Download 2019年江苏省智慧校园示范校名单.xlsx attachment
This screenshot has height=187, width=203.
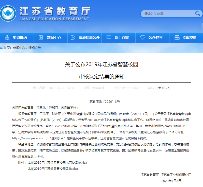[61, 163]
